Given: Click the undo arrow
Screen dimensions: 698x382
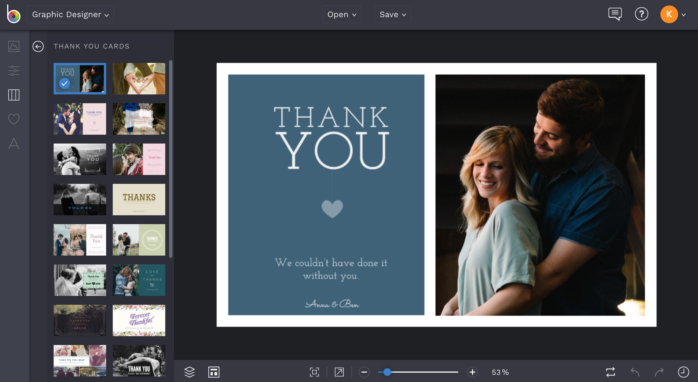Looking at the screenshot, I should (x=635, y=372).
